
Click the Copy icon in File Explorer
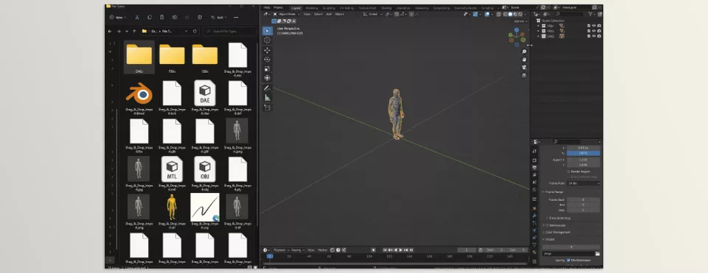pyautogui.click(x=150, y=17)
